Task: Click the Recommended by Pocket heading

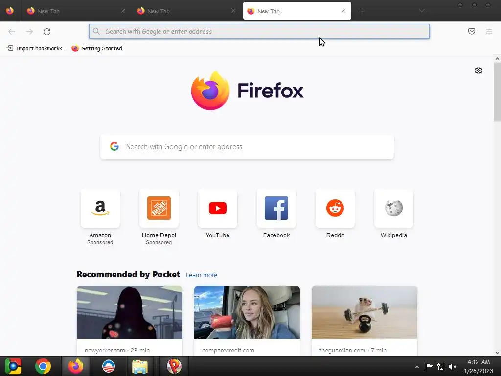Action: 129,274
